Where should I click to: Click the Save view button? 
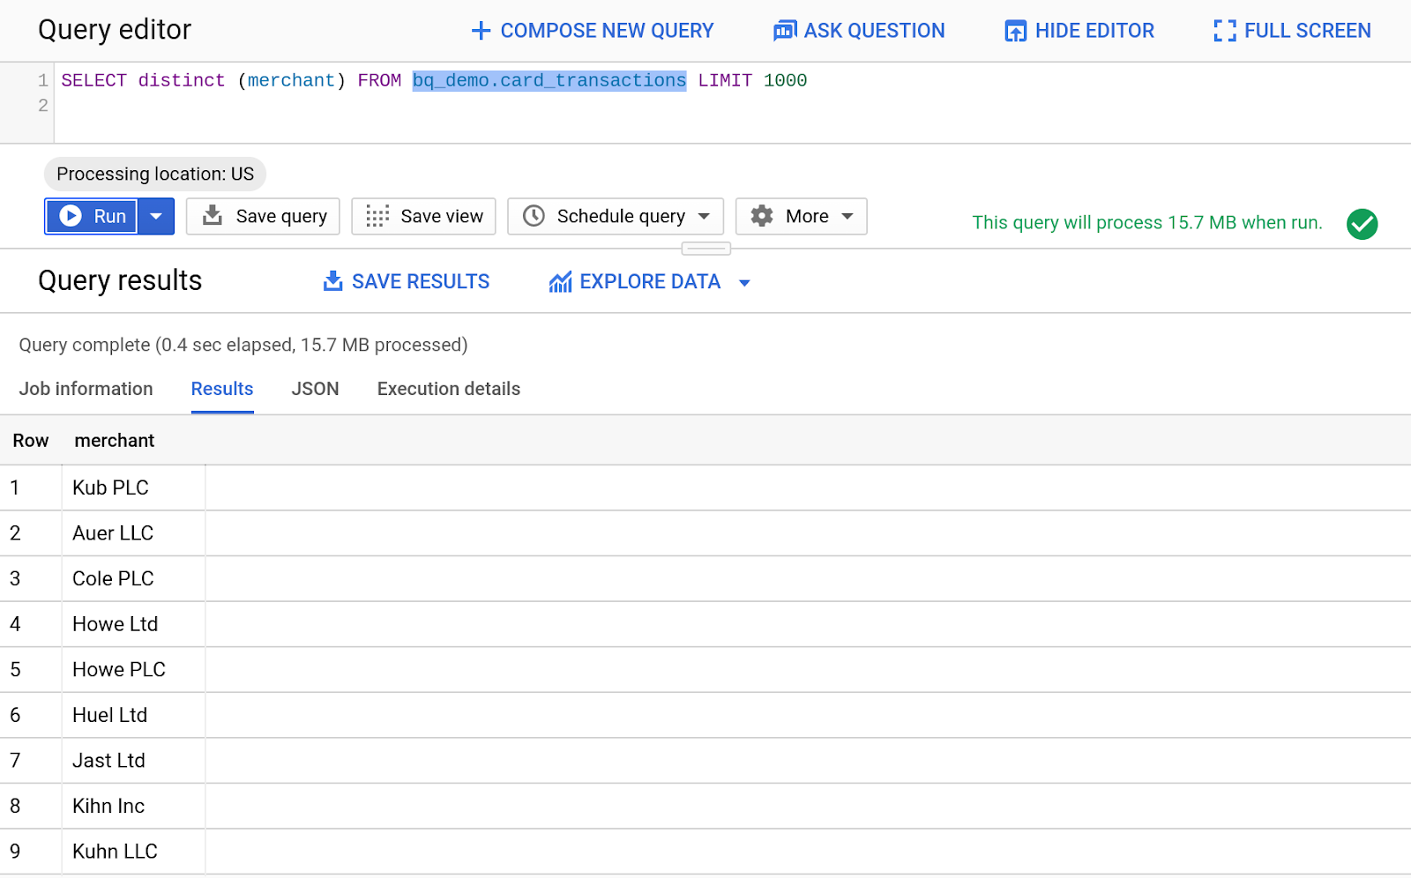click(x=423, y=216)
